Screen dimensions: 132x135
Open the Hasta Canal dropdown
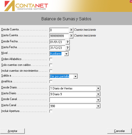tap(98, 106)
